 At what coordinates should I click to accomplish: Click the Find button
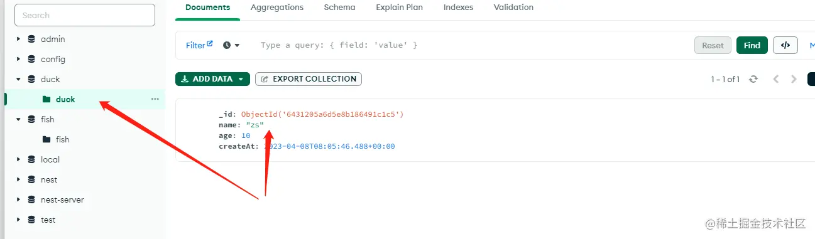coord(752,45)
